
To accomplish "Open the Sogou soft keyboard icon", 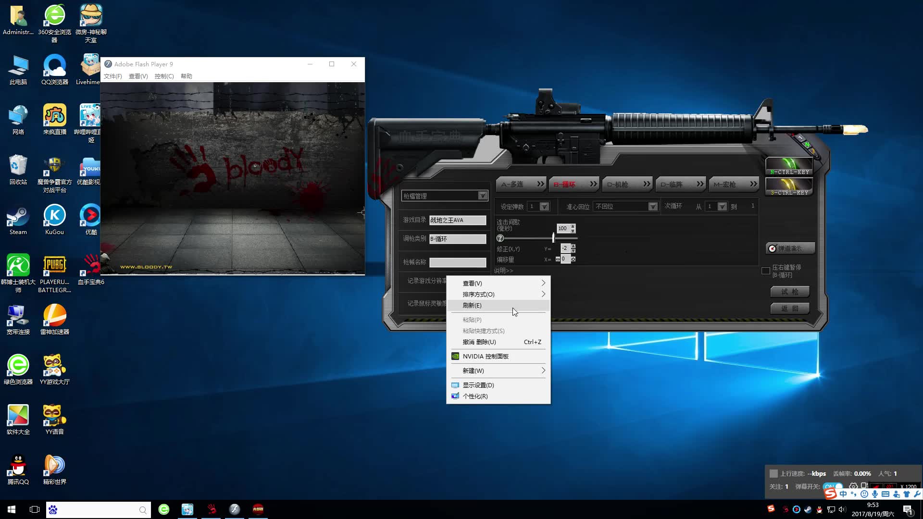I will [x=886, y=494].
